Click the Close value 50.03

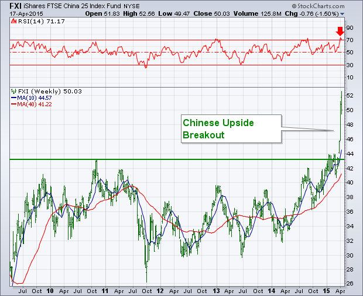[222, 14]
